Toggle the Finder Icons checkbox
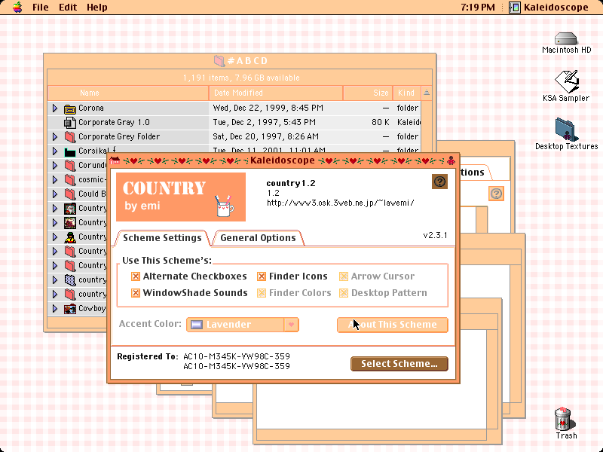The width and height of the screenshot is (603, 452). pyautogui.click(x=262, y=276)
